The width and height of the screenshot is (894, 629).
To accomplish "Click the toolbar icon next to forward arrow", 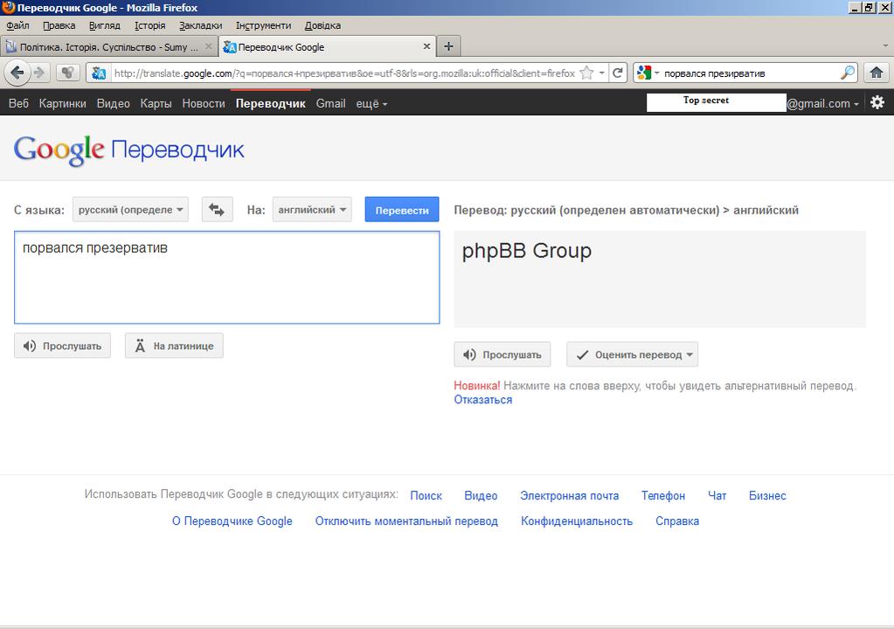I will click(68, 73).
